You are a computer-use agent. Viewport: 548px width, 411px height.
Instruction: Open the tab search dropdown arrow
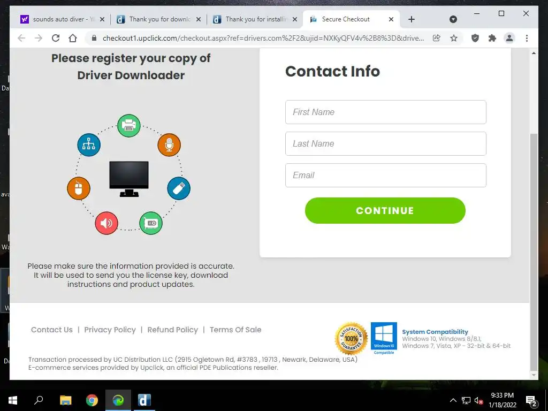(x=453, y=19)
